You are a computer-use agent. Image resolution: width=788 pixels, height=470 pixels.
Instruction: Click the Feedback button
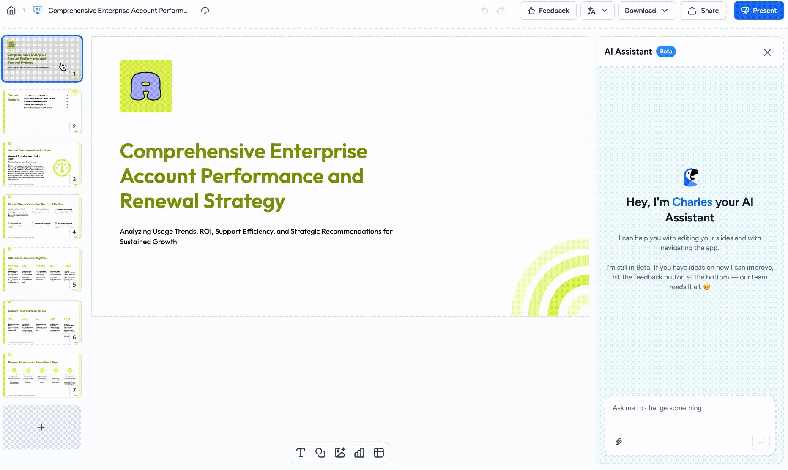(548, 11)
